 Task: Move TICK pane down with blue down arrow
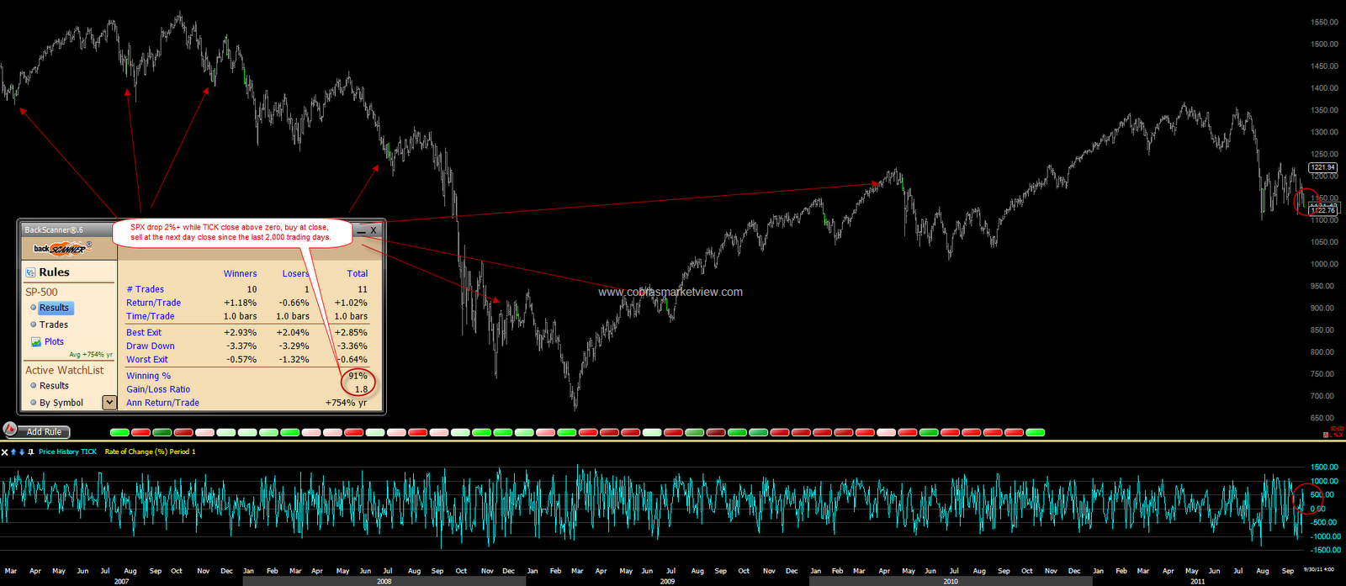[22, 452]
